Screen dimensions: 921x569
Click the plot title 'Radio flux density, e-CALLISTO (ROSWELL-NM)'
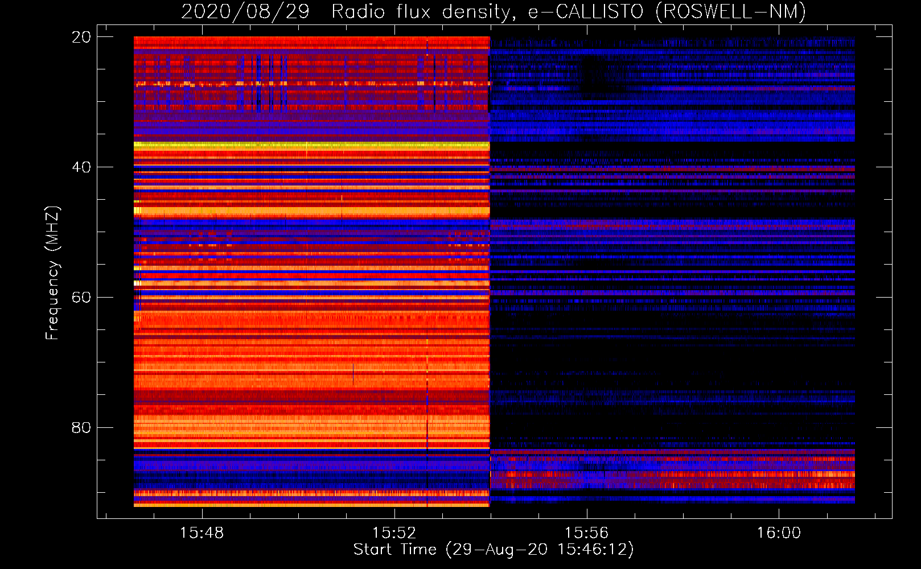pyautogui.click(x=569, y=11)
